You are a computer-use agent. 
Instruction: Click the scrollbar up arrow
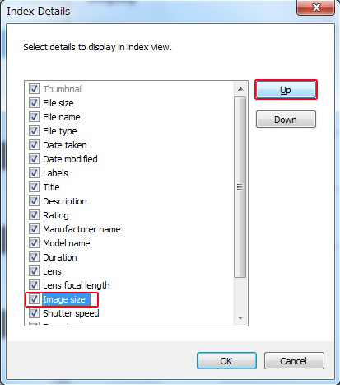(x=240, y=89)
